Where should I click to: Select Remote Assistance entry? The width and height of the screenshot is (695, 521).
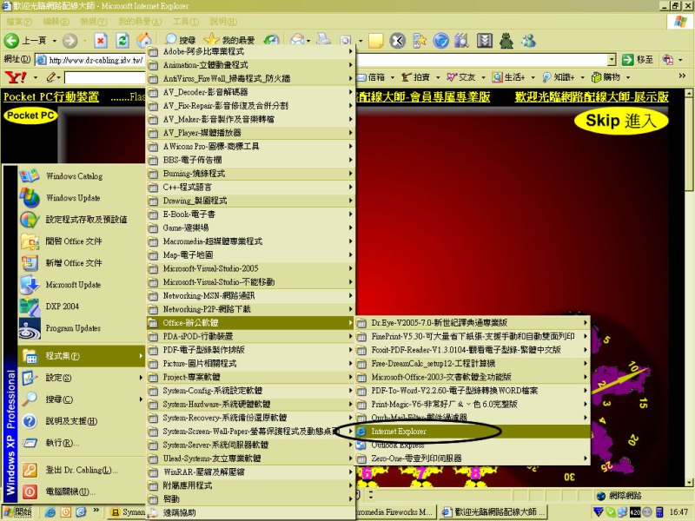(x=251, y=513)
